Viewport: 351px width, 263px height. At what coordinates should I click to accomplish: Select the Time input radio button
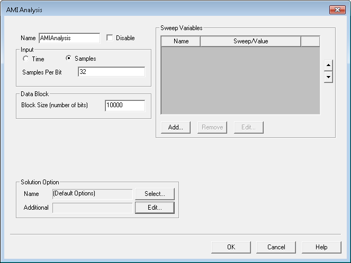(26, 59)
